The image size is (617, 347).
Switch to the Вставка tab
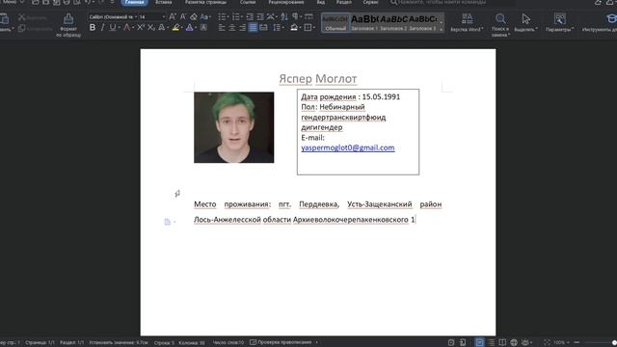click(163, 2)
